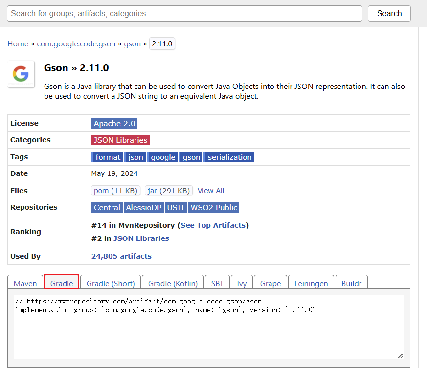Open the Central repository tag
427x368 pixels.
[x=107, y=207]
